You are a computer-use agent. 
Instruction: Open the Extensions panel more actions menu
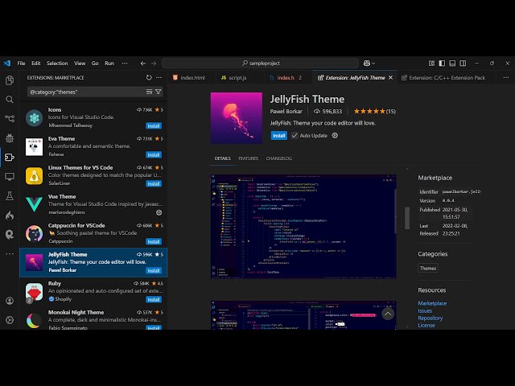[159, 78]
